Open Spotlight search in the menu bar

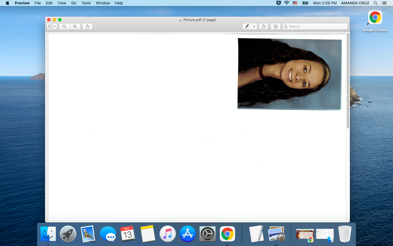coord(376,3)
